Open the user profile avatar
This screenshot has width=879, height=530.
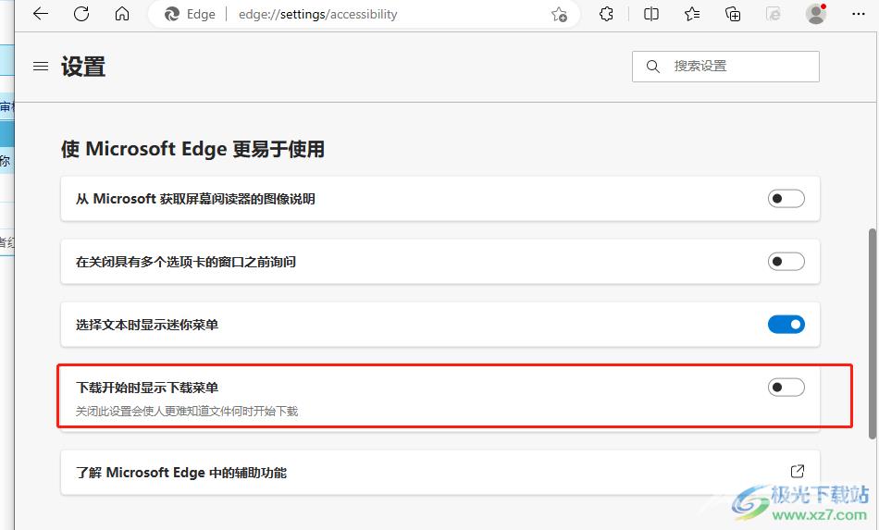816,14
